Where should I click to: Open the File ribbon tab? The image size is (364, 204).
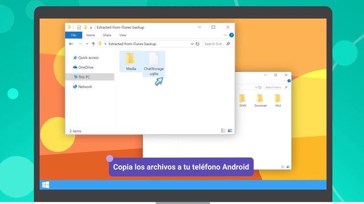(73, 35)
